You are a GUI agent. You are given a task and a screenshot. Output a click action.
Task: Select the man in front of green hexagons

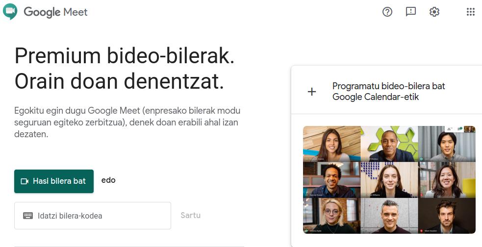pyautogui.click(x=389, y=144)
